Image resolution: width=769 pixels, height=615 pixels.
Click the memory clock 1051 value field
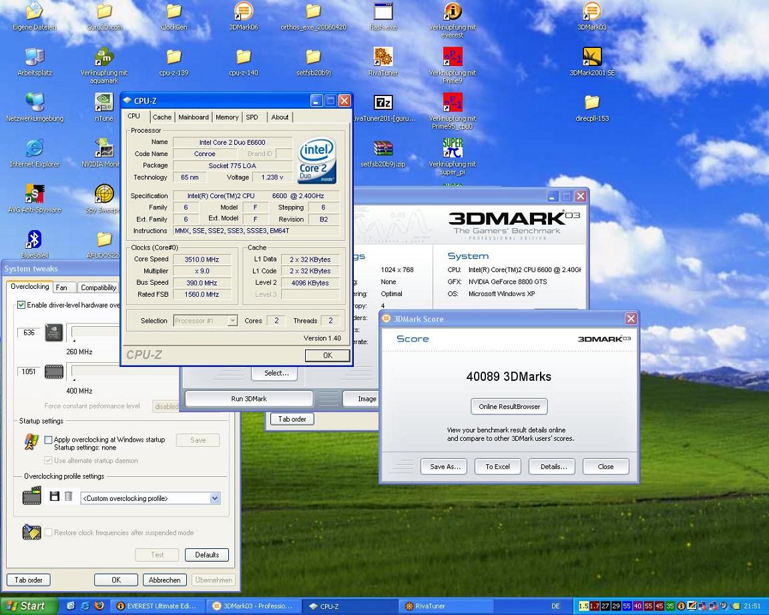click(29, 372)
